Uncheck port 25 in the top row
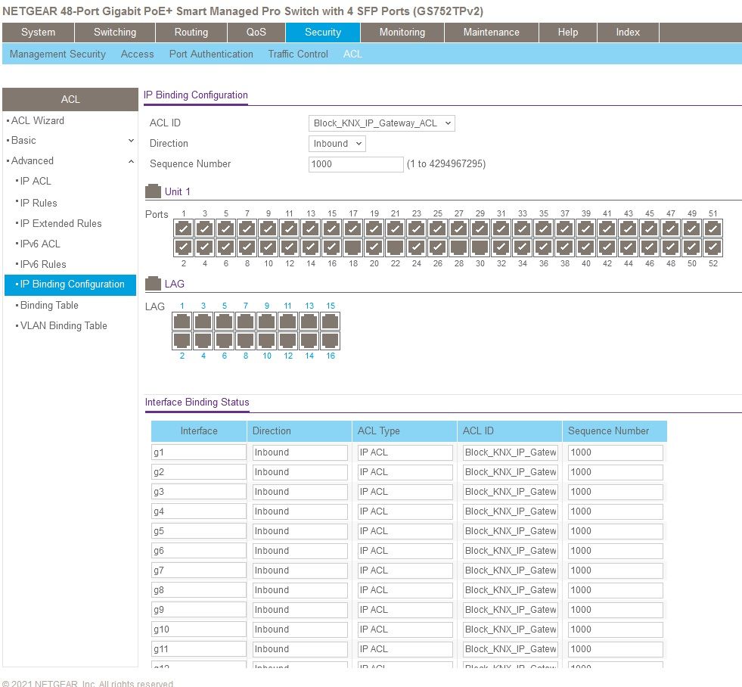 (438, 228)
